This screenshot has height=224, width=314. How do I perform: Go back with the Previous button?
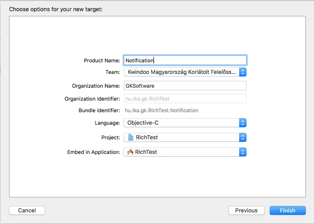pyautogui.click(x=246, y=211)
